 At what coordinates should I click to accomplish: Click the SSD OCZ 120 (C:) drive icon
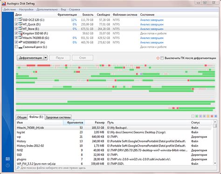click(x=21, y=20)
